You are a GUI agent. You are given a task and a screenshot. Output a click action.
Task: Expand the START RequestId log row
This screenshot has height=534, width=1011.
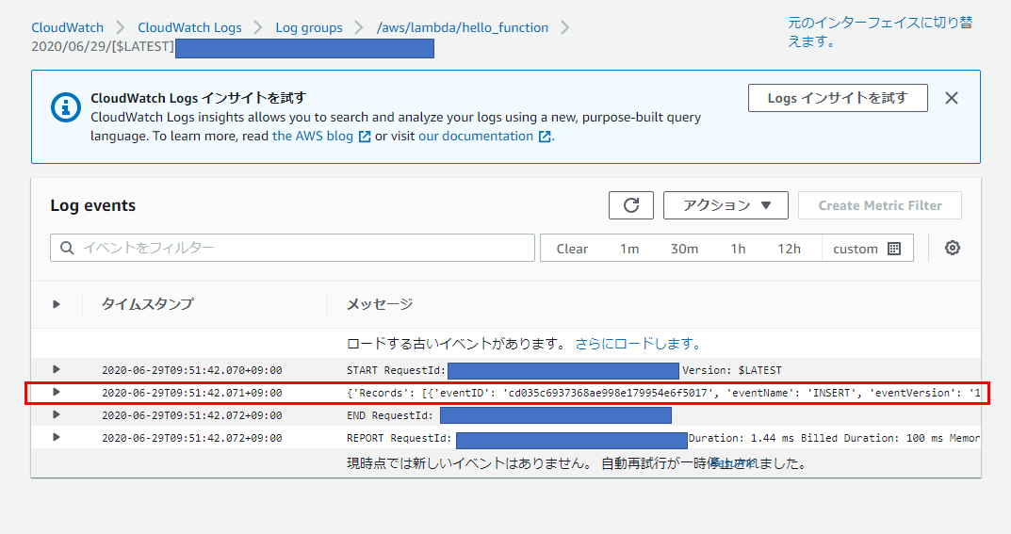pyautogui.click(x=57, y=370)
